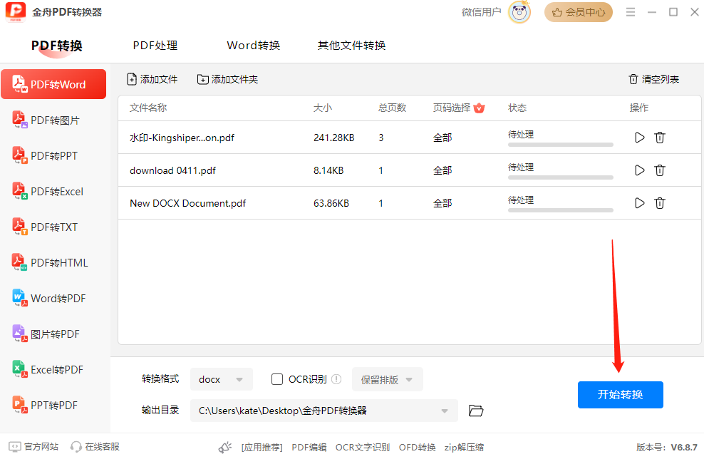
Task: Click 添加文件 to add files
Action: 152,79
